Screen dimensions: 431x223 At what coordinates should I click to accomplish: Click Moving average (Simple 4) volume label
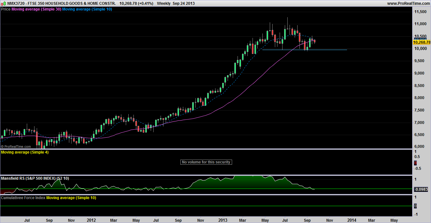[x=25, y=152]
